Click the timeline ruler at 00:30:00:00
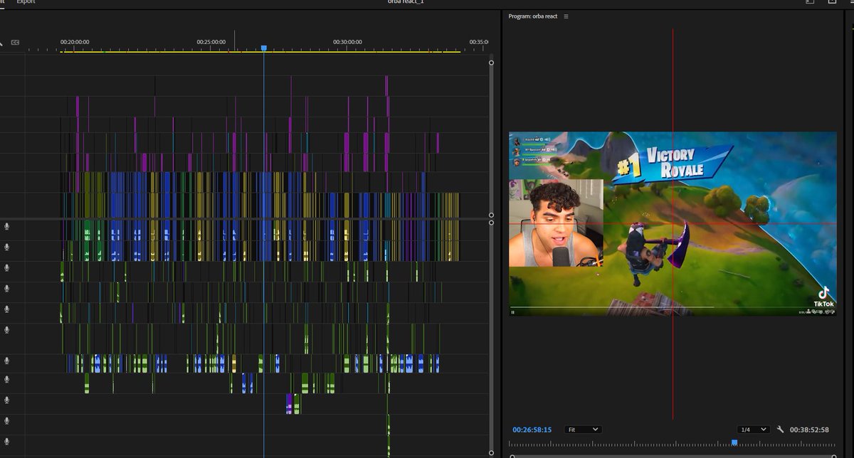 (x=347, y=42)
